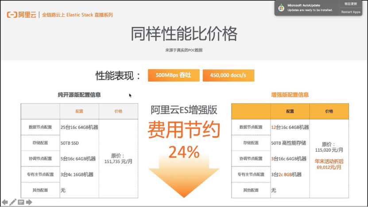Click the 500MBps throughput badge
368x207 pixels.
pyautogui.click(x=174, y=75)
